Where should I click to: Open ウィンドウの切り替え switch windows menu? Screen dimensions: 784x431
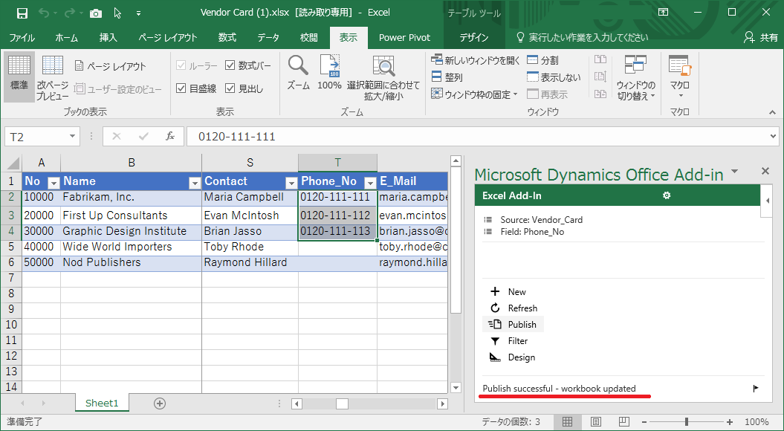(x=635, y=77)
